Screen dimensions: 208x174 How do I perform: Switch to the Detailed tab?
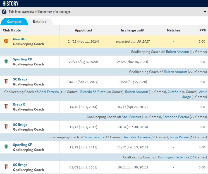click(x=40, y=22)
